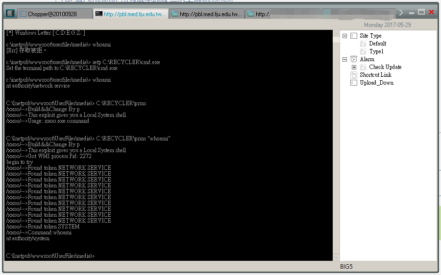Click the terminal scrollbar up arrow
The height and width of the screenshot is (275, 441).
(x=336, y=33)
